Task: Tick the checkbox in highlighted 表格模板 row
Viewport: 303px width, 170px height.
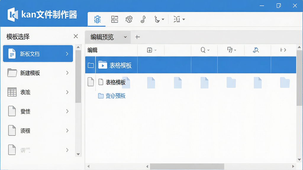Action: (x=91, y=65)
